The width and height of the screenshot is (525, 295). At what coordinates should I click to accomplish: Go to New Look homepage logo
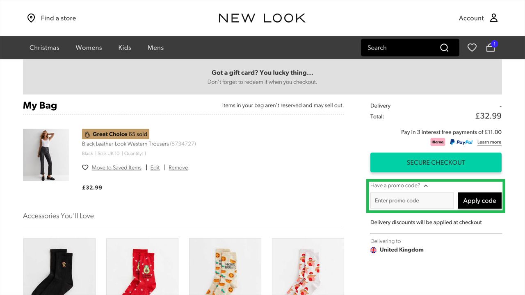[262, 18]
